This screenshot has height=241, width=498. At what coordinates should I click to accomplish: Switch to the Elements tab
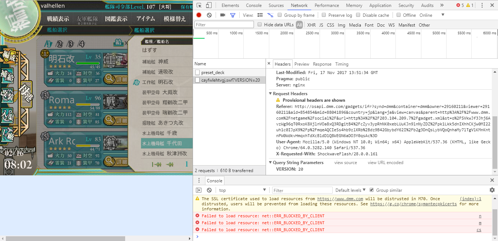click(x=230, y=5)
